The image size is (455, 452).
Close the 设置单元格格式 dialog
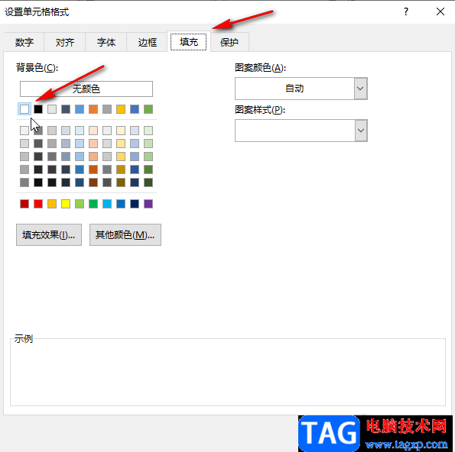click(x=440, y=12)
